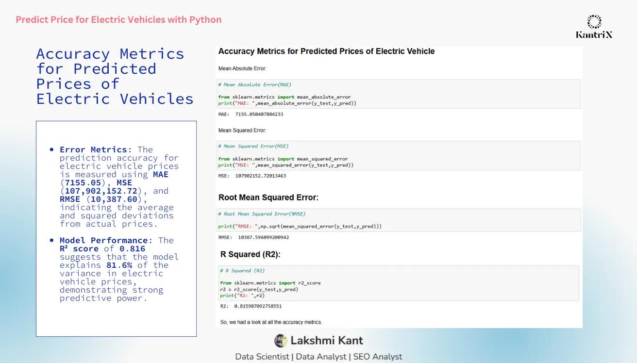Click 'Data Scientist | Data Analyst | SEO Analyst' subtitle
This screenshot has height=363, width=637.
(318, 357)
